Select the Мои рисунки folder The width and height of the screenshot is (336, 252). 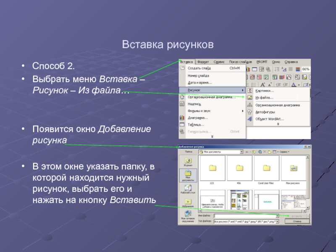(x=293, y=170)
